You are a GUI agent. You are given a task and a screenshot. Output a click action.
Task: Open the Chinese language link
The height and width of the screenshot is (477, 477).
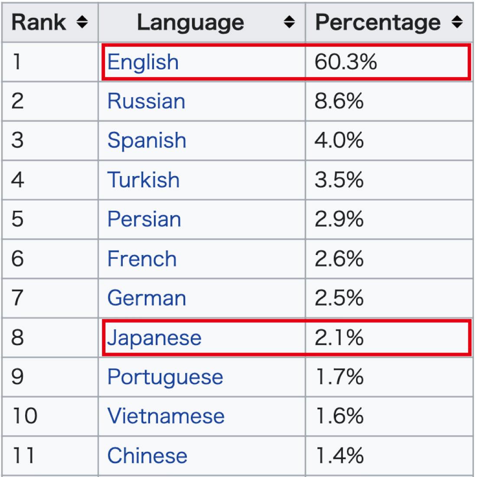click(x=147, y=455)
